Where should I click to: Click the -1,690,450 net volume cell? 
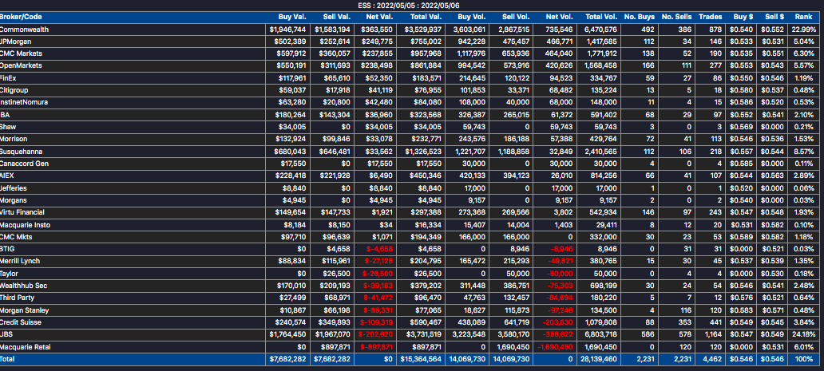[555, 347]
